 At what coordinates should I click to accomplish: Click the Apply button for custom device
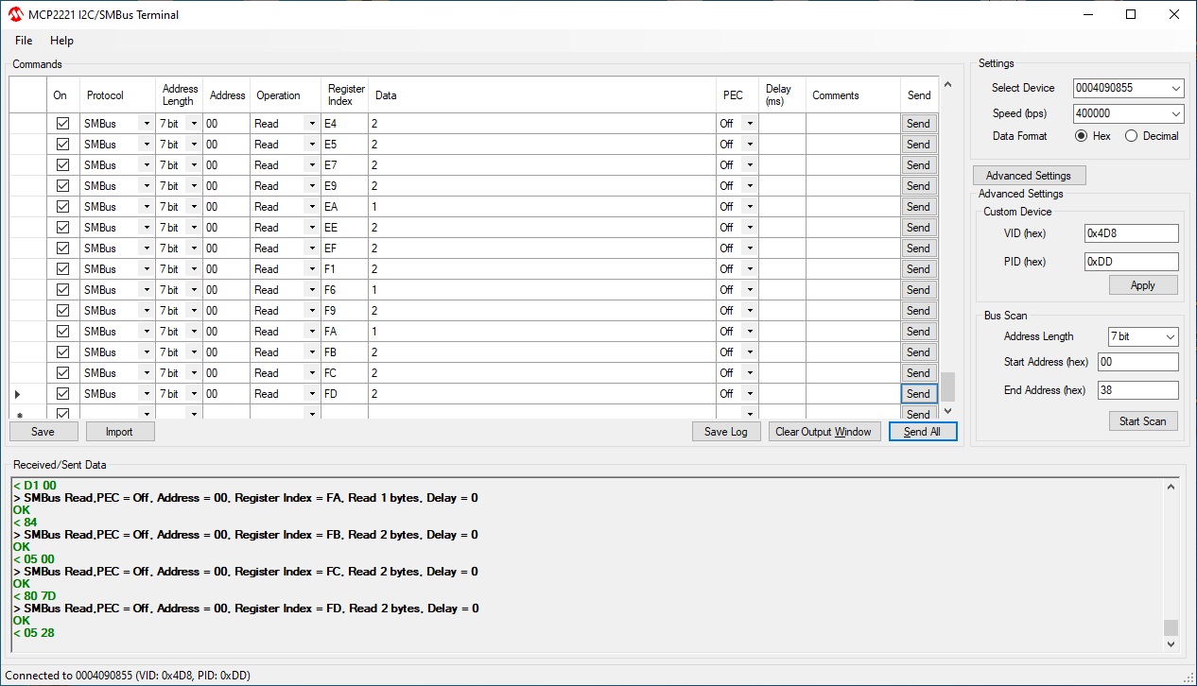coord(1143,285)
